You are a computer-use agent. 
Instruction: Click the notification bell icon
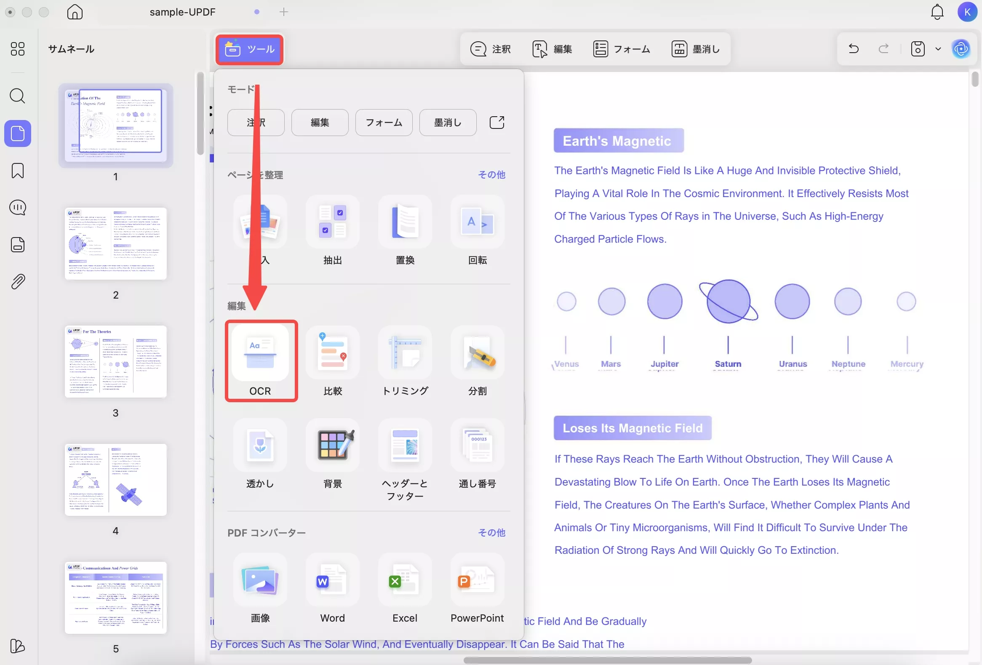[937, 12]
